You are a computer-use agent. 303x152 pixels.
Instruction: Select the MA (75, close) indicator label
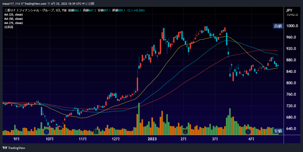14,23
